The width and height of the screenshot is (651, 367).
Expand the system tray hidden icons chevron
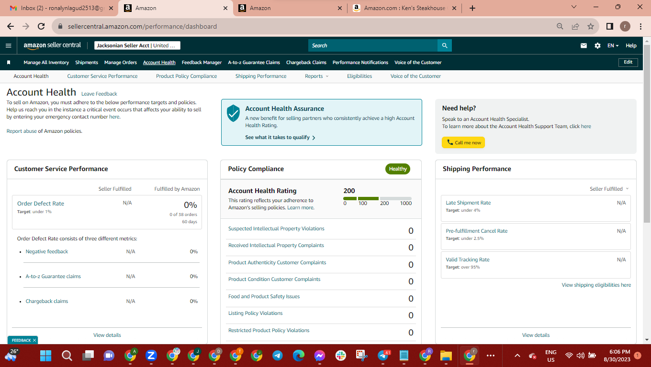pos(517,356)
